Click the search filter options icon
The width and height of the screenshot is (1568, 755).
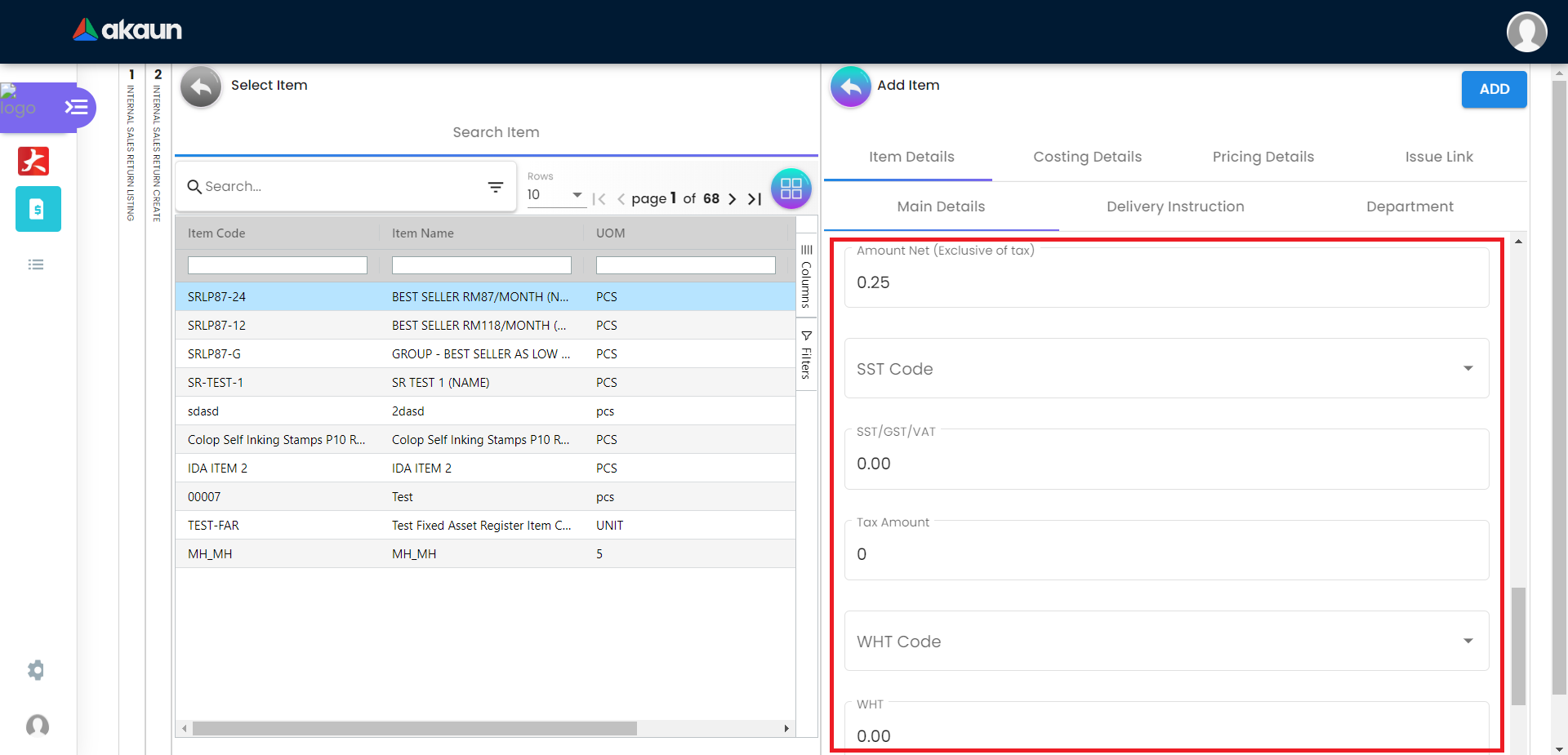495,187
